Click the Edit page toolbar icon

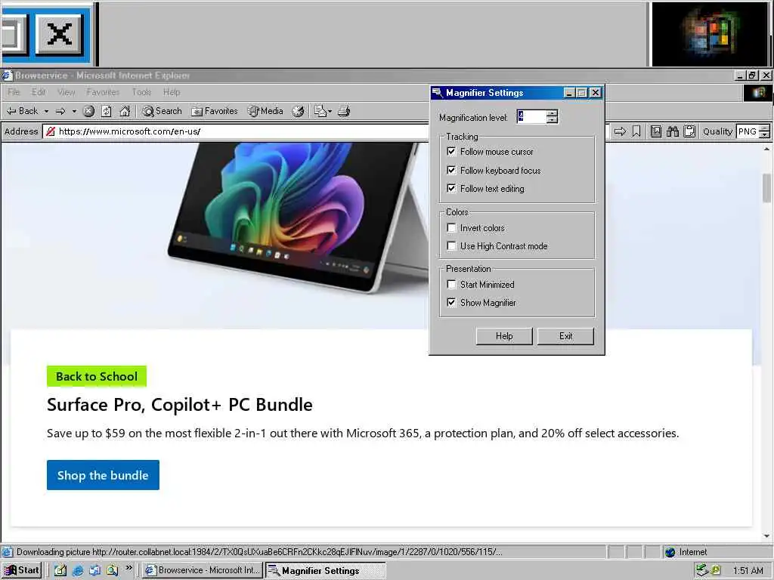320,111
